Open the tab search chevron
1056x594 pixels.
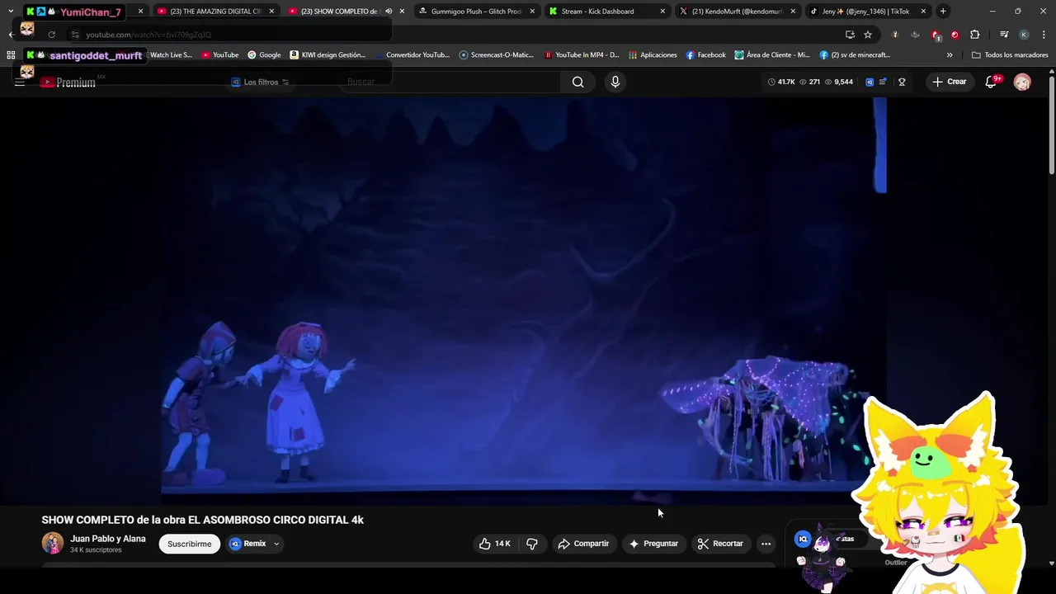pos(10,12)
